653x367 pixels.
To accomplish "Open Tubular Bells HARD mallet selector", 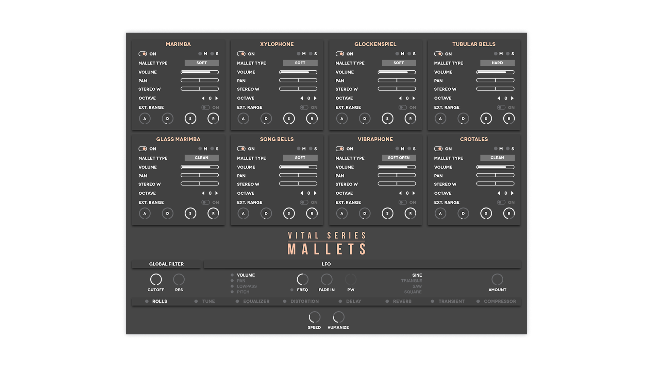I will pyautogui.click(x=497, y=63).
